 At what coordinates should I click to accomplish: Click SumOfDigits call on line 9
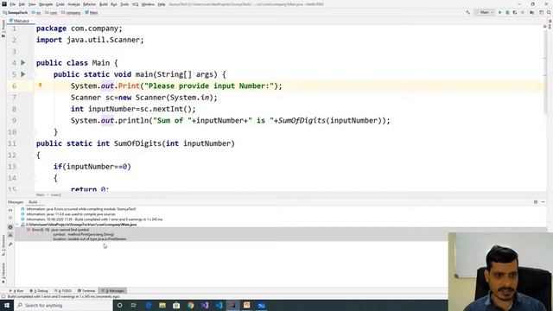(x=302, y=121)
